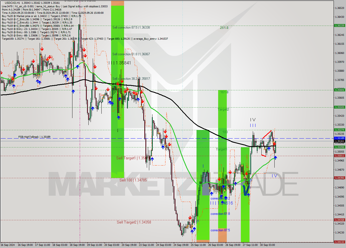
Task: Click the '23 Sep 11:00' time axis label
Action: pos(147,245)
